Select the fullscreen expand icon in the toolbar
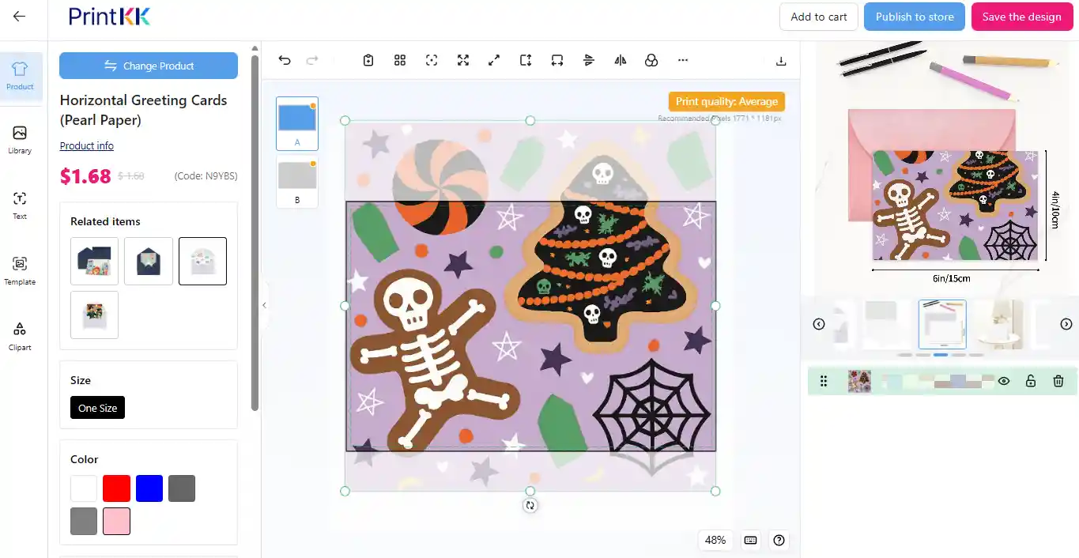1079x558 pixels. [462, 60]
